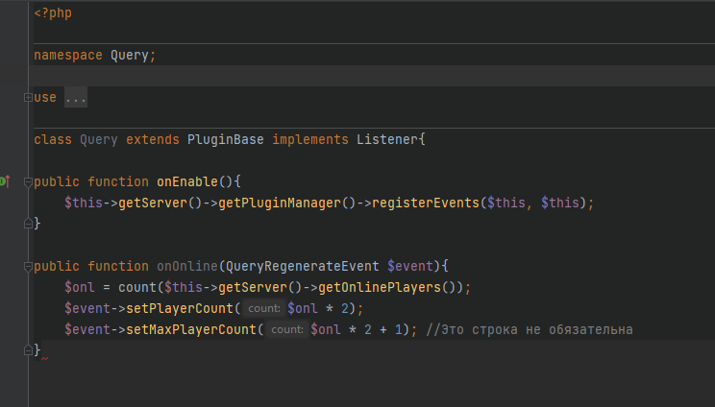This screenshot has height=407, width=715.
Task: Collapse the onOnline function using fold marker
Action: point(26,266)
